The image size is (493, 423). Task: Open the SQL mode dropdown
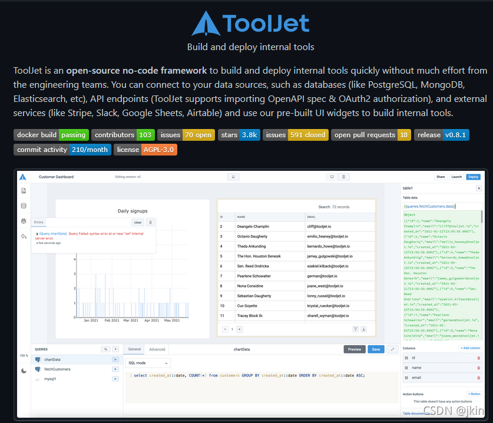[x=148, y=363]
